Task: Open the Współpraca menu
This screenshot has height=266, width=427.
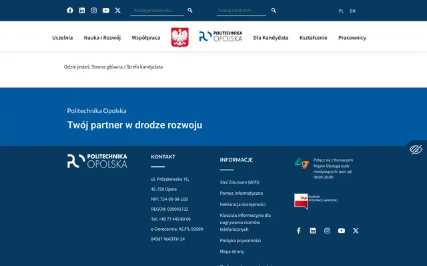Action: [x=146, y=38]
